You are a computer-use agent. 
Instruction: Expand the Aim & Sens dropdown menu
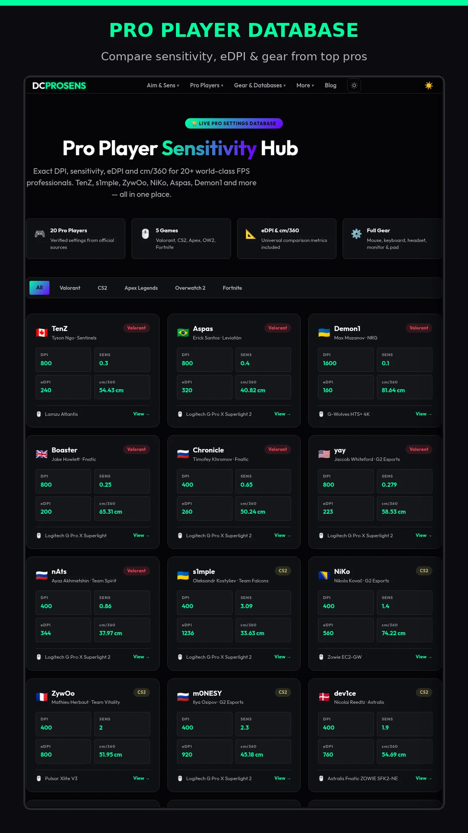[163, 85]
